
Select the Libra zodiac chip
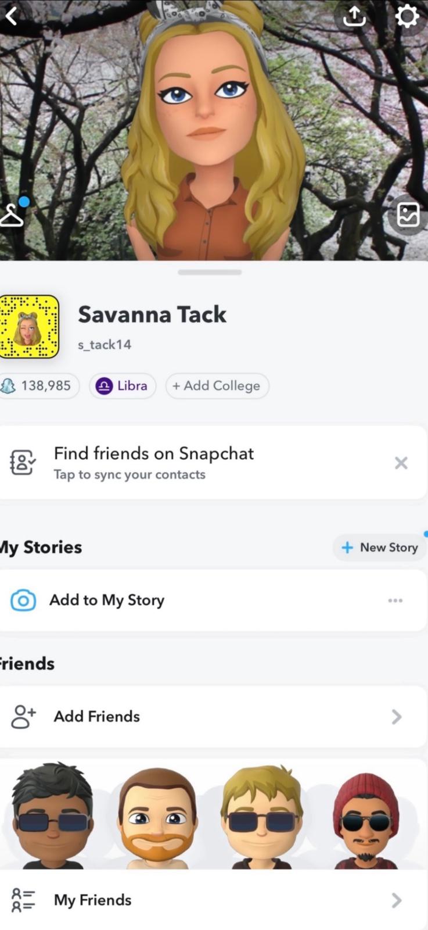pos(123,386)
